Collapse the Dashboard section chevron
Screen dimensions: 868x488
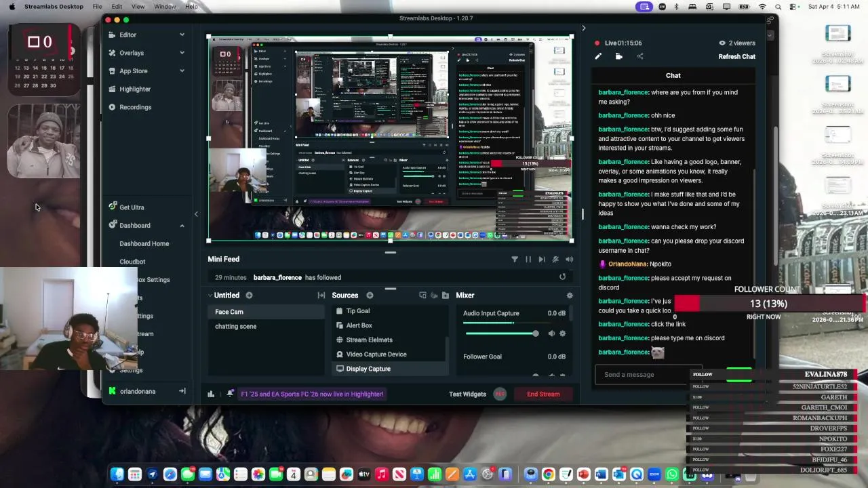(x=182, y=226)
